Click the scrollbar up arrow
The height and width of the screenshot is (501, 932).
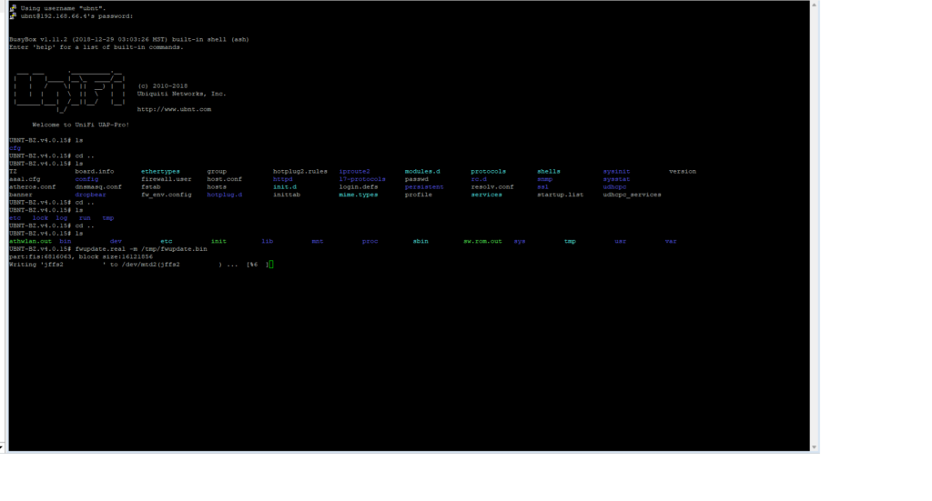[815, 6]
